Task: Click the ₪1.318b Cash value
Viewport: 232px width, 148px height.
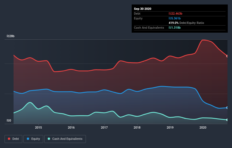Action: (175, 28)
